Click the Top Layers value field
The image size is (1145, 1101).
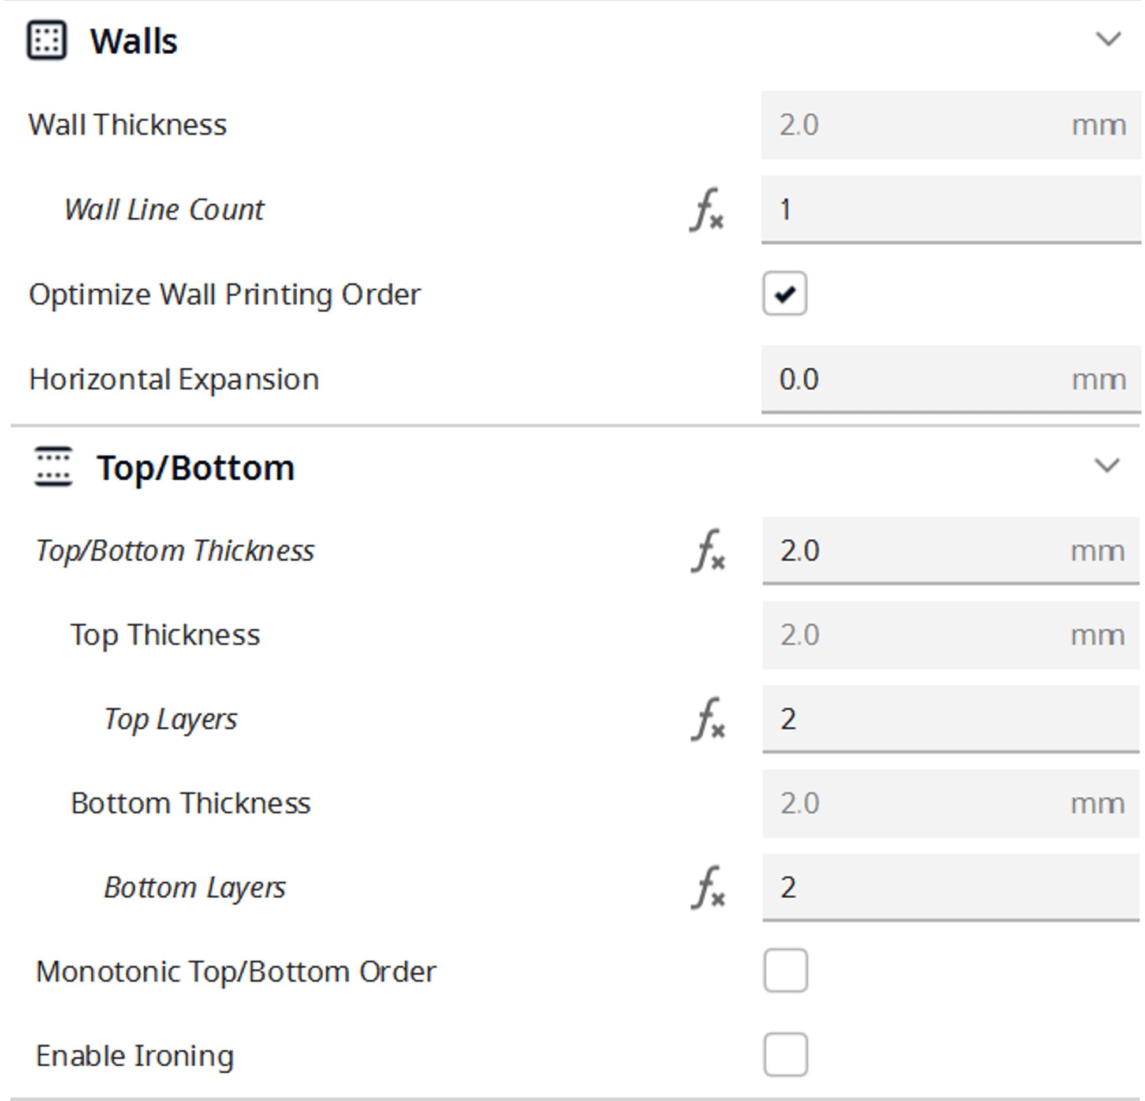950,719
